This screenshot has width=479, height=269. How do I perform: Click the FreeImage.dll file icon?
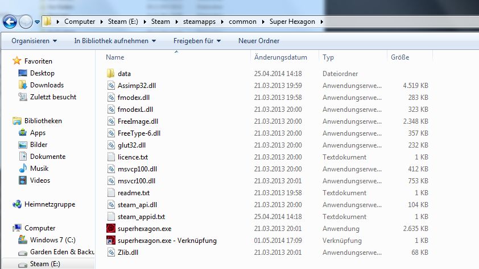coord(111,121)
